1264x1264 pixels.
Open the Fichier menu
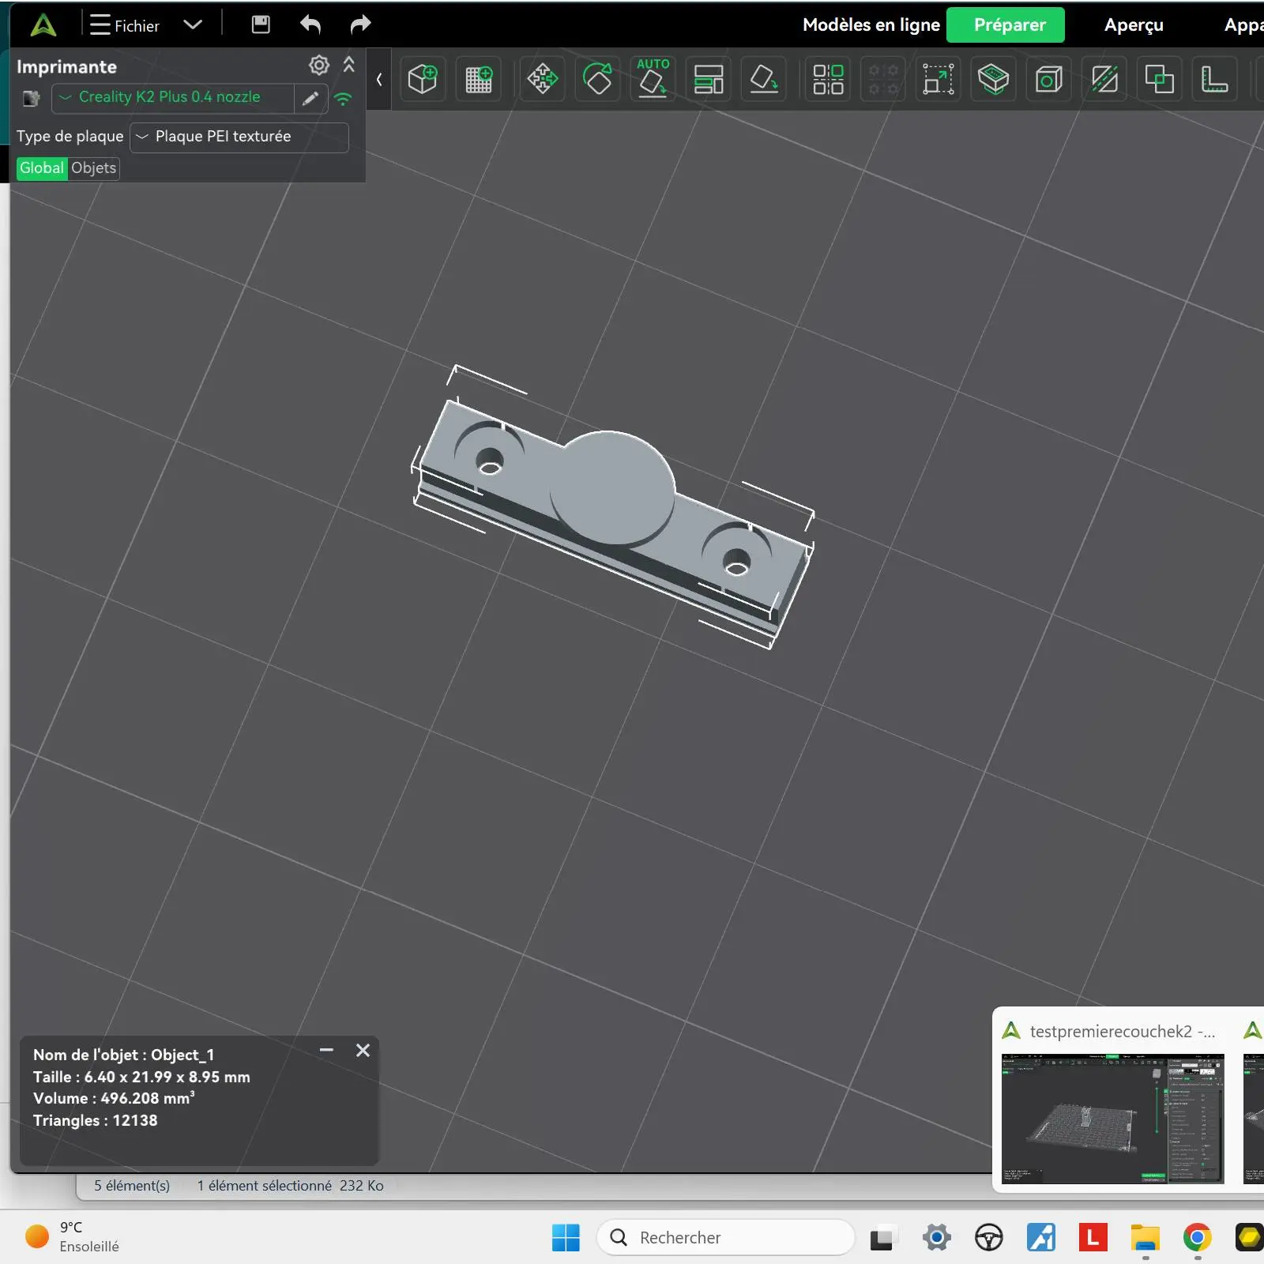[126, 26]
